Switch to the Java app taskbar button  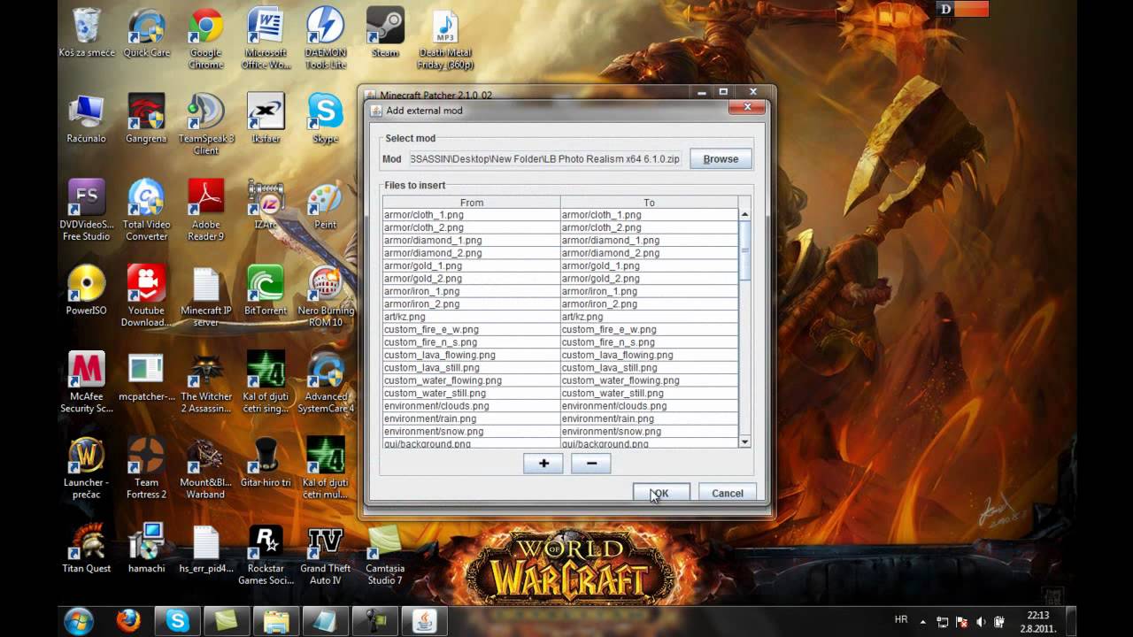[424, 621]
